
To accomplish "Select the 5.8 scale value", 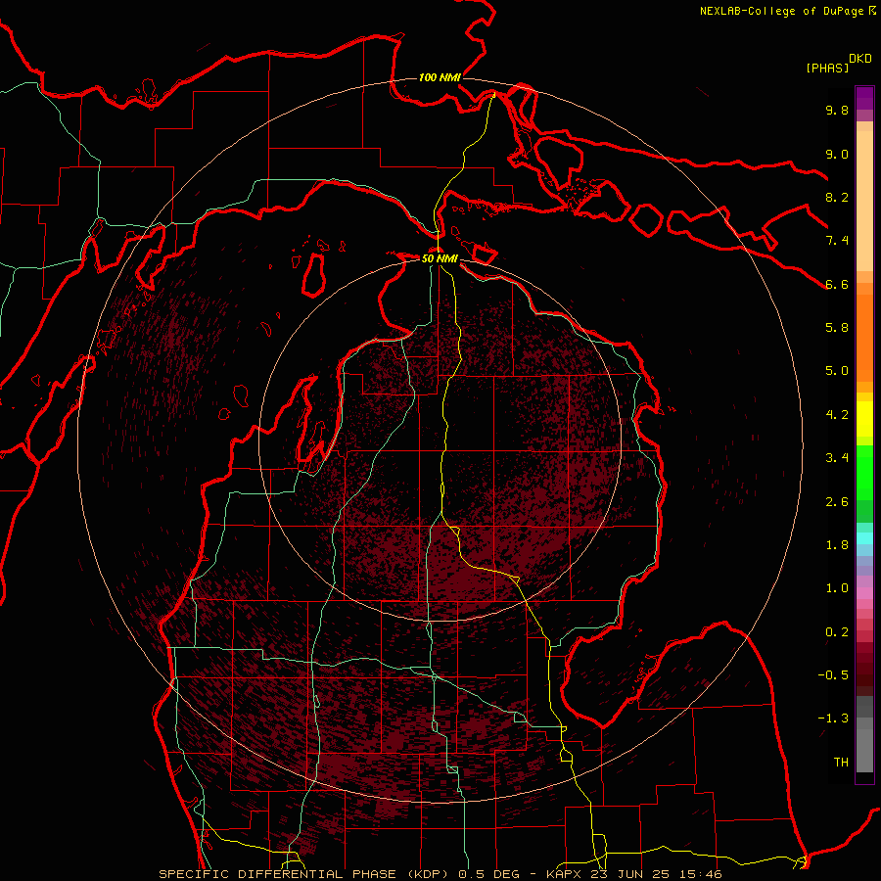I will (837, 328).
